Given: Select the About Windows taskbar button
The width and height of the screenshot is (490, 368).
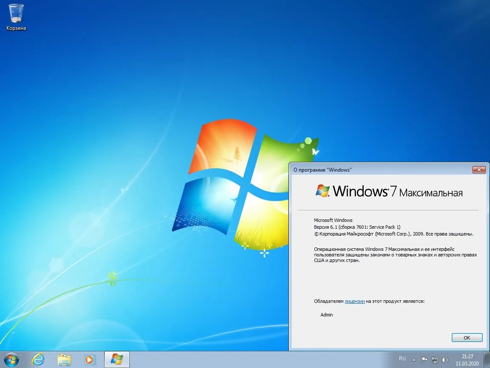Looking at the screenshot, I should (x=117, y=359).
